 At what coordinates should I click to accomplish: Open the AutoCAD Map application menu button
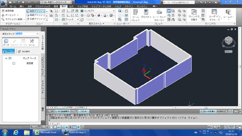3,3
